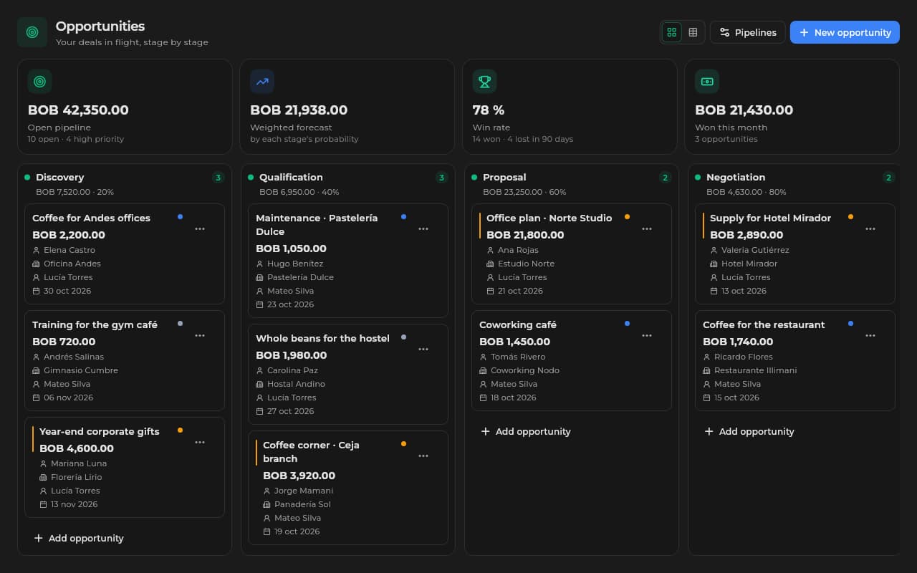
Task: Click the orange priority dot on Office plan · Norte Studio
Action: pos(627,216)
